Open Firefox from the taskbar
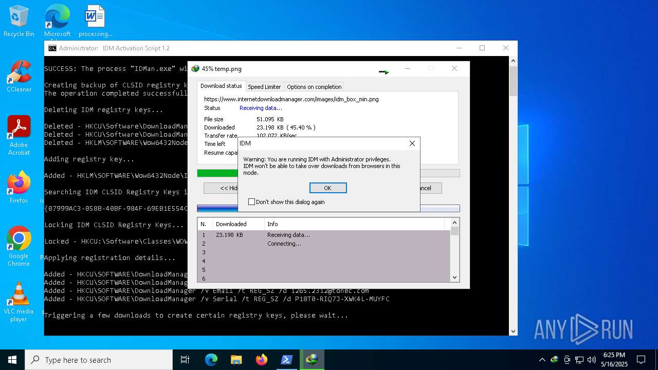Image resolution: width=658 pixels, height=370 pixels. pyautogui.click(x=262, y=360)
